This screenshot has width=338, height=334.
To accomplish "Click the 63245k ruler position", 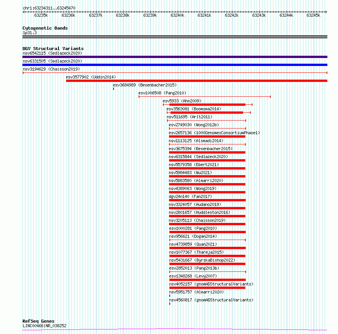I will point(313,15).
